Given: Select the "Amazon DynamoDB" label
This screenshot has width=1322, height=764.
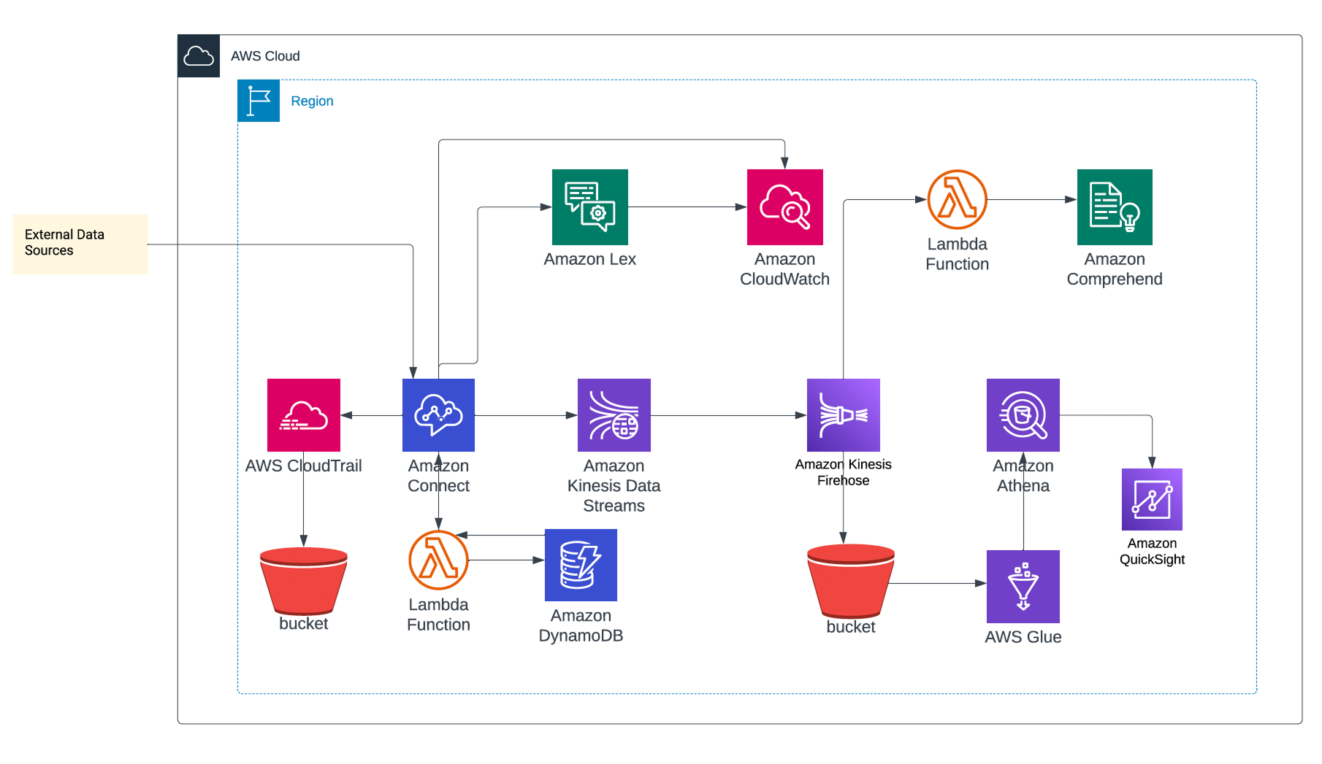Looking at the screenshot, I should [581, 625].
